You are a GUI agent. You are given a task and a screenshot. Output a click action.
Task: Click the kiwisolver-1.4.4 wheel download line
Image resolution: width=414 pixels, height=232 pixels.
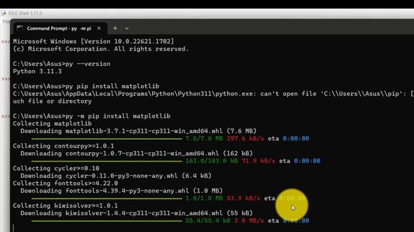136,213
